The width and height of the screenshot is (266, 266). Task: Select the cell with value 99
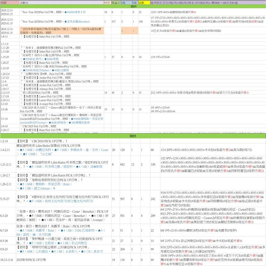155,249
